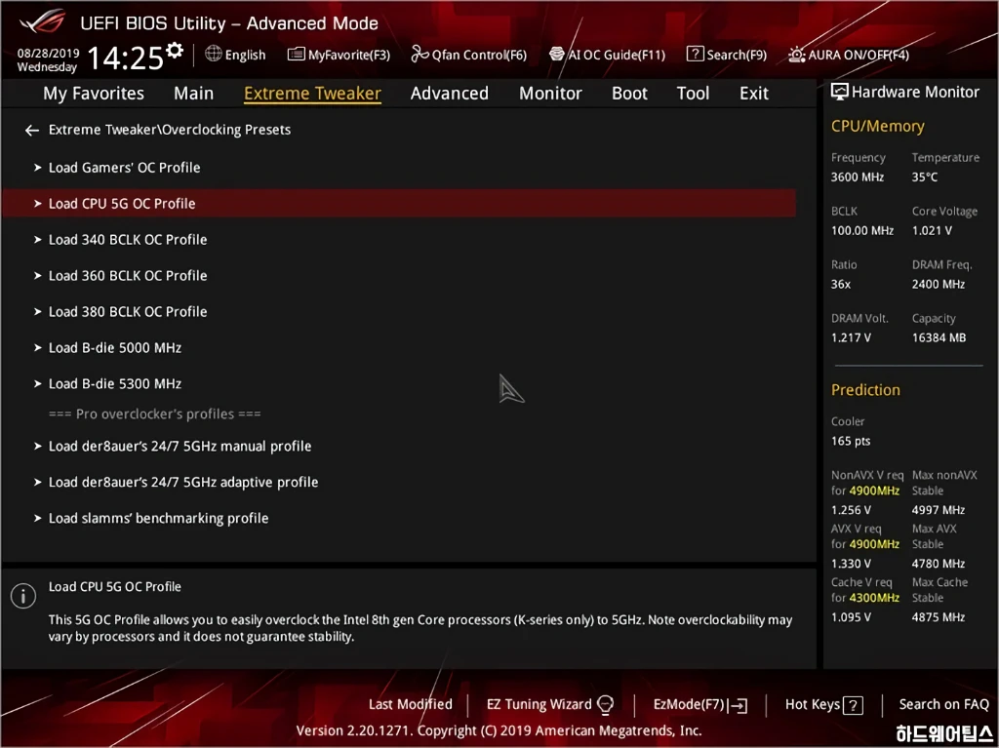Open Search on FAQ
This screenshot has width=999, height=748.
(x=943, y=705)
